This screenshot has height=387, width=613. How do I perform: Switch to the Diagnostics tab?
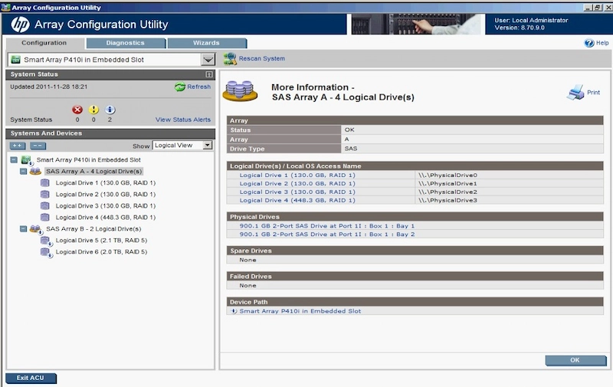[x=126, y=43]
